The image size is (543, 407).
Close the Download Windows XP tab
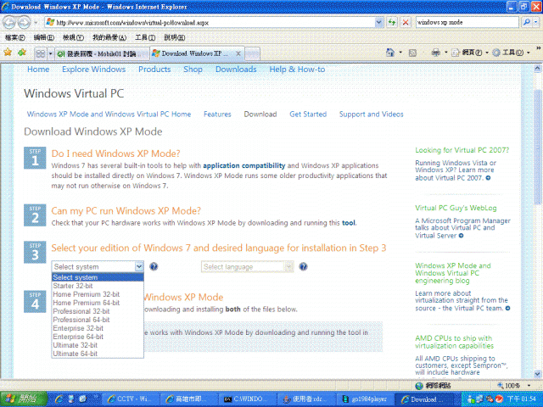[238, 53]
